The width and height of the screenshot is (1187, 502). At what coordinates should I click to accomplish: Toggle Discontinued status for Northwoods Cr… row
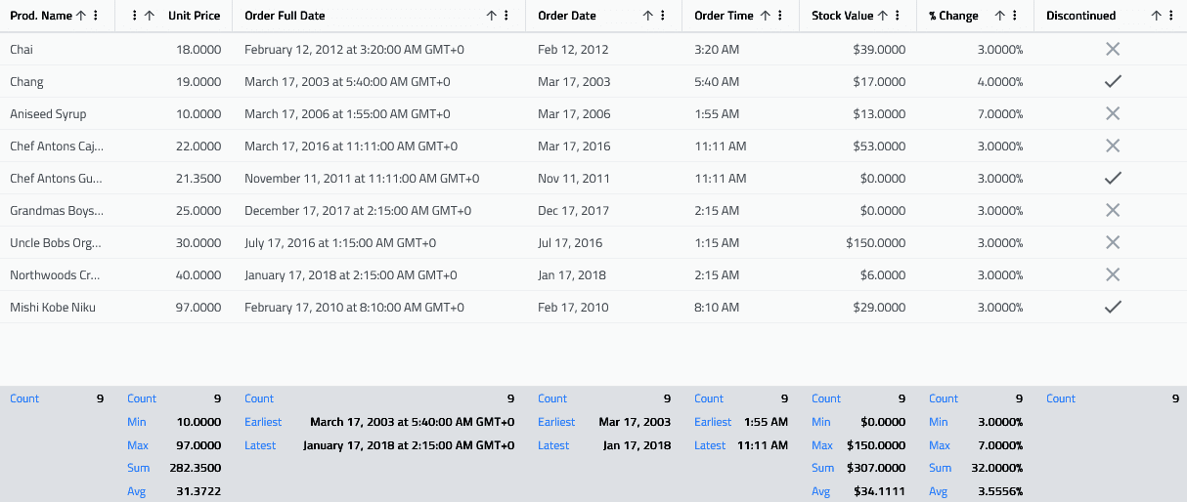click(1112, 274)
